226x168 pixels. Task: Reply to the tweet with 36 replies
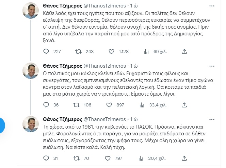(x=47, y=105)
